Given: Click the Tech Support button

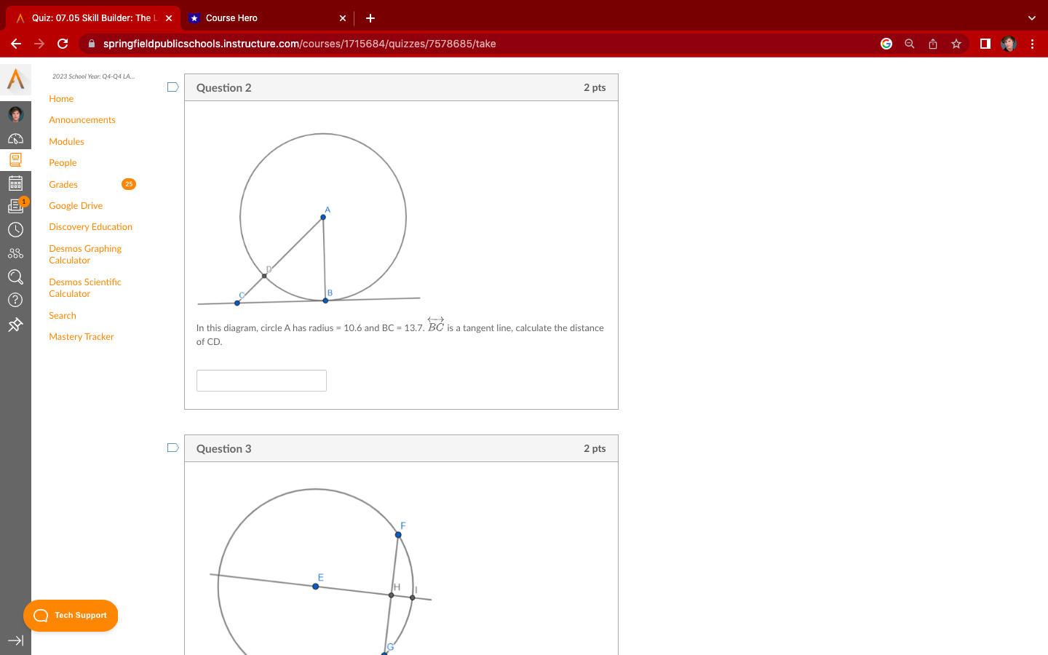Looking at the screenshot, I should [x=71, y=616].
